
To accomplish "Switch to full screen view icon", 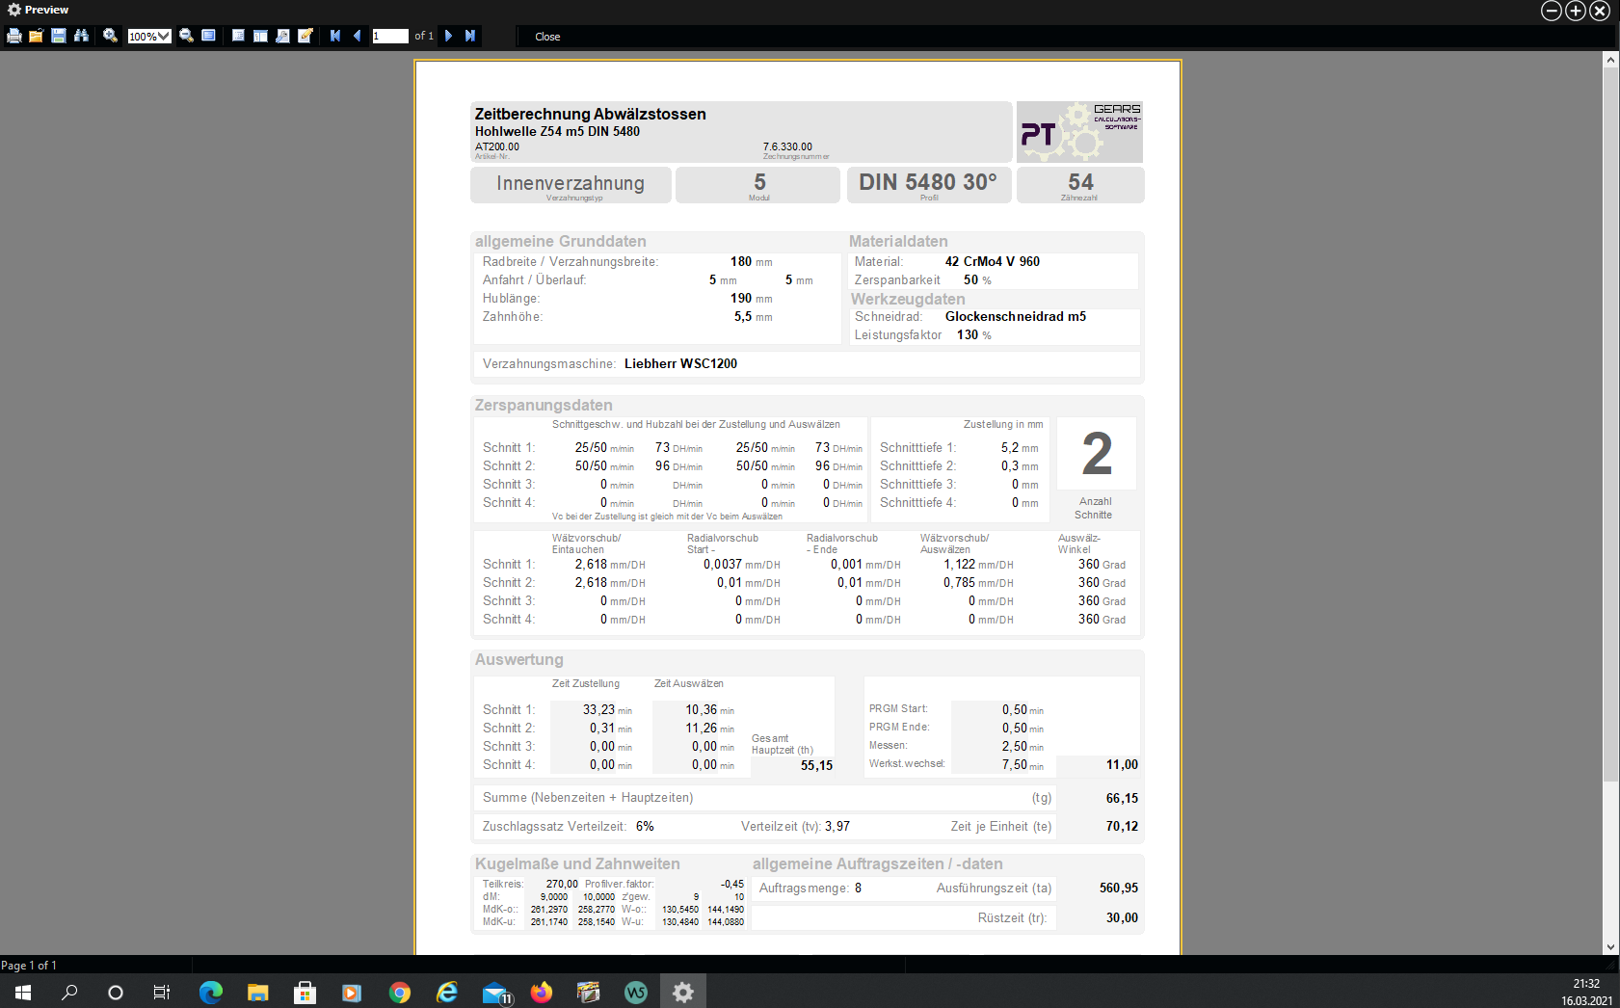I will (208, 36).
